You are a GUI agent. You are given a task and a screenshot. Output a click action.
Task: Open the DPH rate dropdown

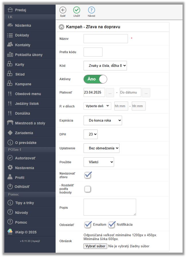[91, 134]
